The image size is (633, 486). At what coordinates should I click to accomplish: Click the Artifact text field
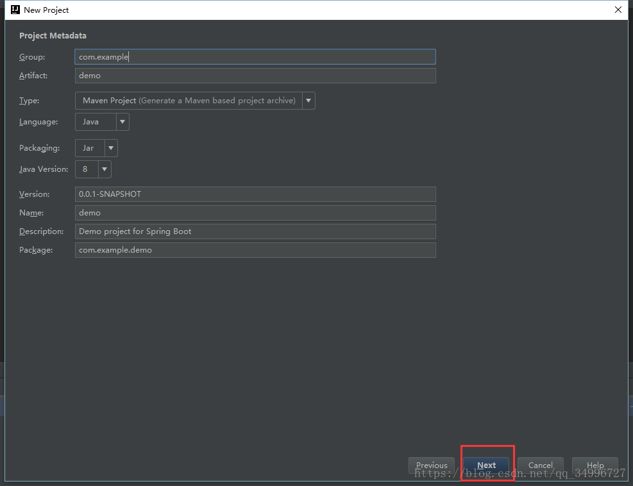coord(255,76)
